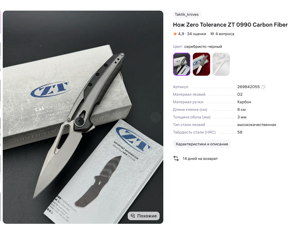Click the Похожие similar items button
Screen dimensions: 305x225
[144, 216]
